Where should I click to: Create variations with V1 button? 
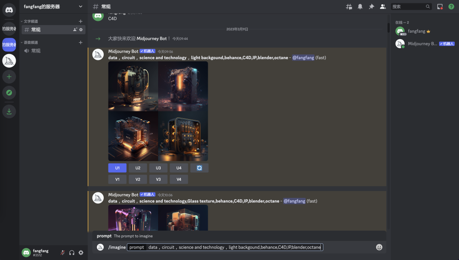coord(117,180)
